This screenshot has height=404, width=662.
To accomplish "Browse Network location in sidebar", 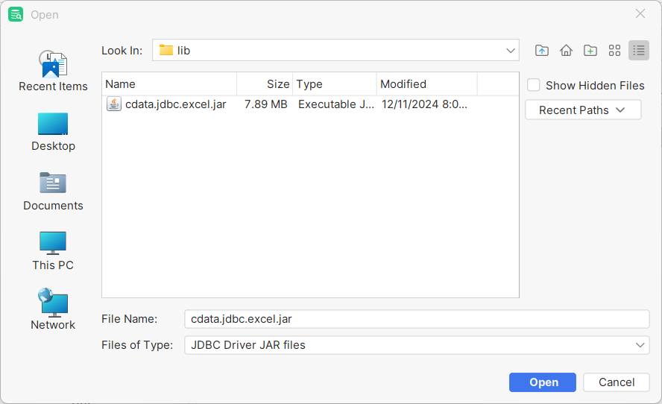I will (53, 310).
